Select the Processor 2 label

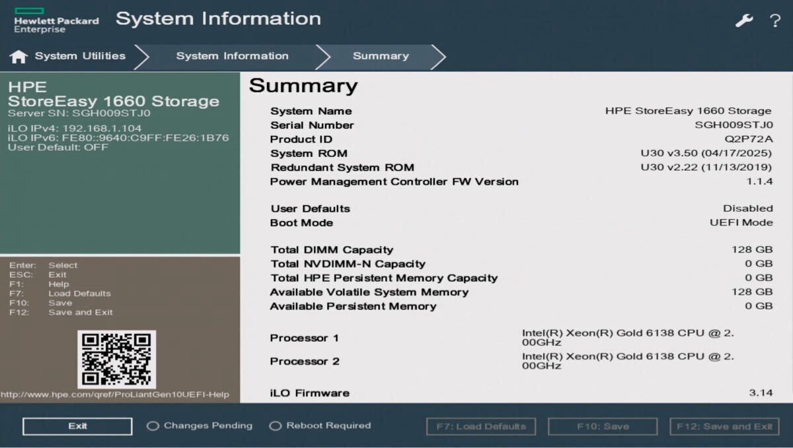[x=305, y=362]
